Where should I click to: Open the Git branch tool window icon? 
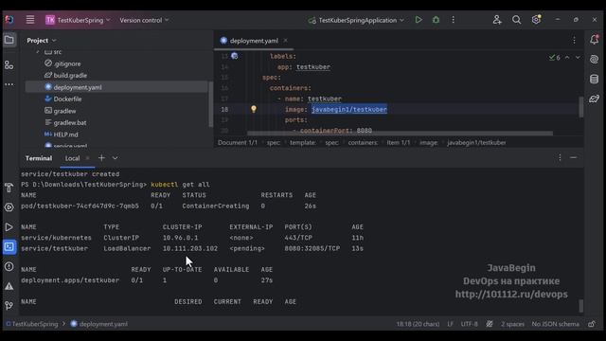pyautogui.click(x=9, y=305)
